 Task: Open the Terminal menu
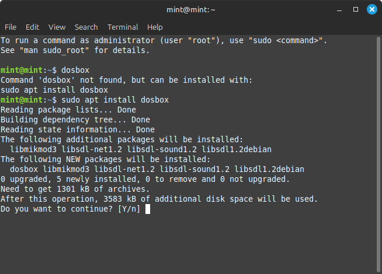click(x=123, y=27)
